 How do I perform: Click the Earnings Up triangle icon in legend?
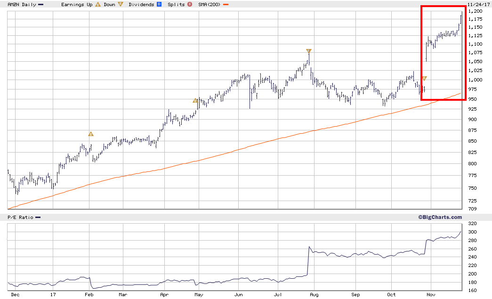98,4
